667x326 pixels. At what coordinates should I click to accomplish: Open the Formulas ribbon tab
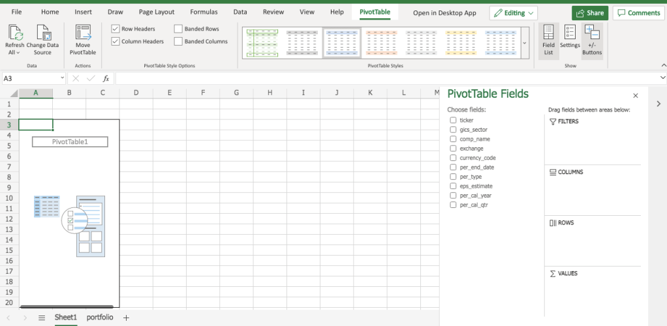[204, 12]
